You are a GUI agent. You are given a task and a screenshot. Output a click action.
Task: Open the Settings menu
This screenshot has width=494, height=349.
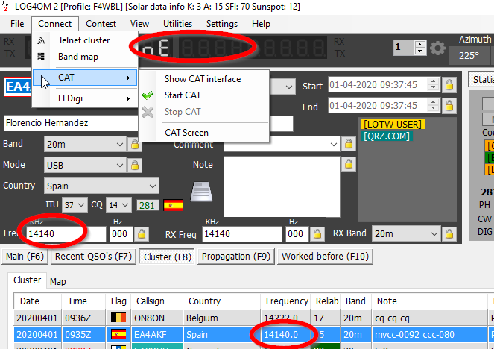click(222, 24)
